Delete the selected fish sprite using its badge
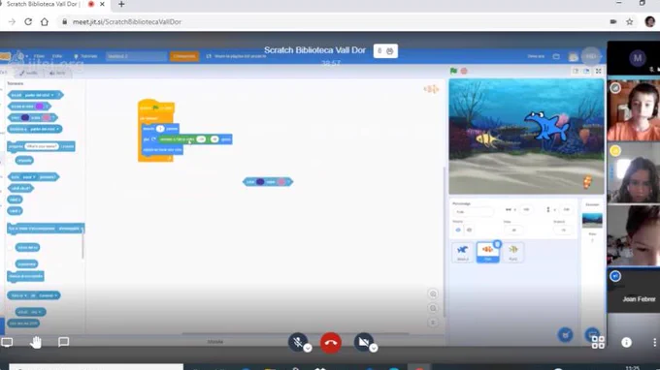 coord(497,244)
